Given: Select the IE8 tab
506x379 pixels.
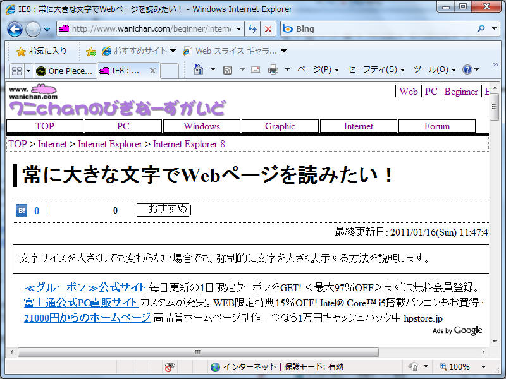Looking at the screenshot, I should (124, 71).
